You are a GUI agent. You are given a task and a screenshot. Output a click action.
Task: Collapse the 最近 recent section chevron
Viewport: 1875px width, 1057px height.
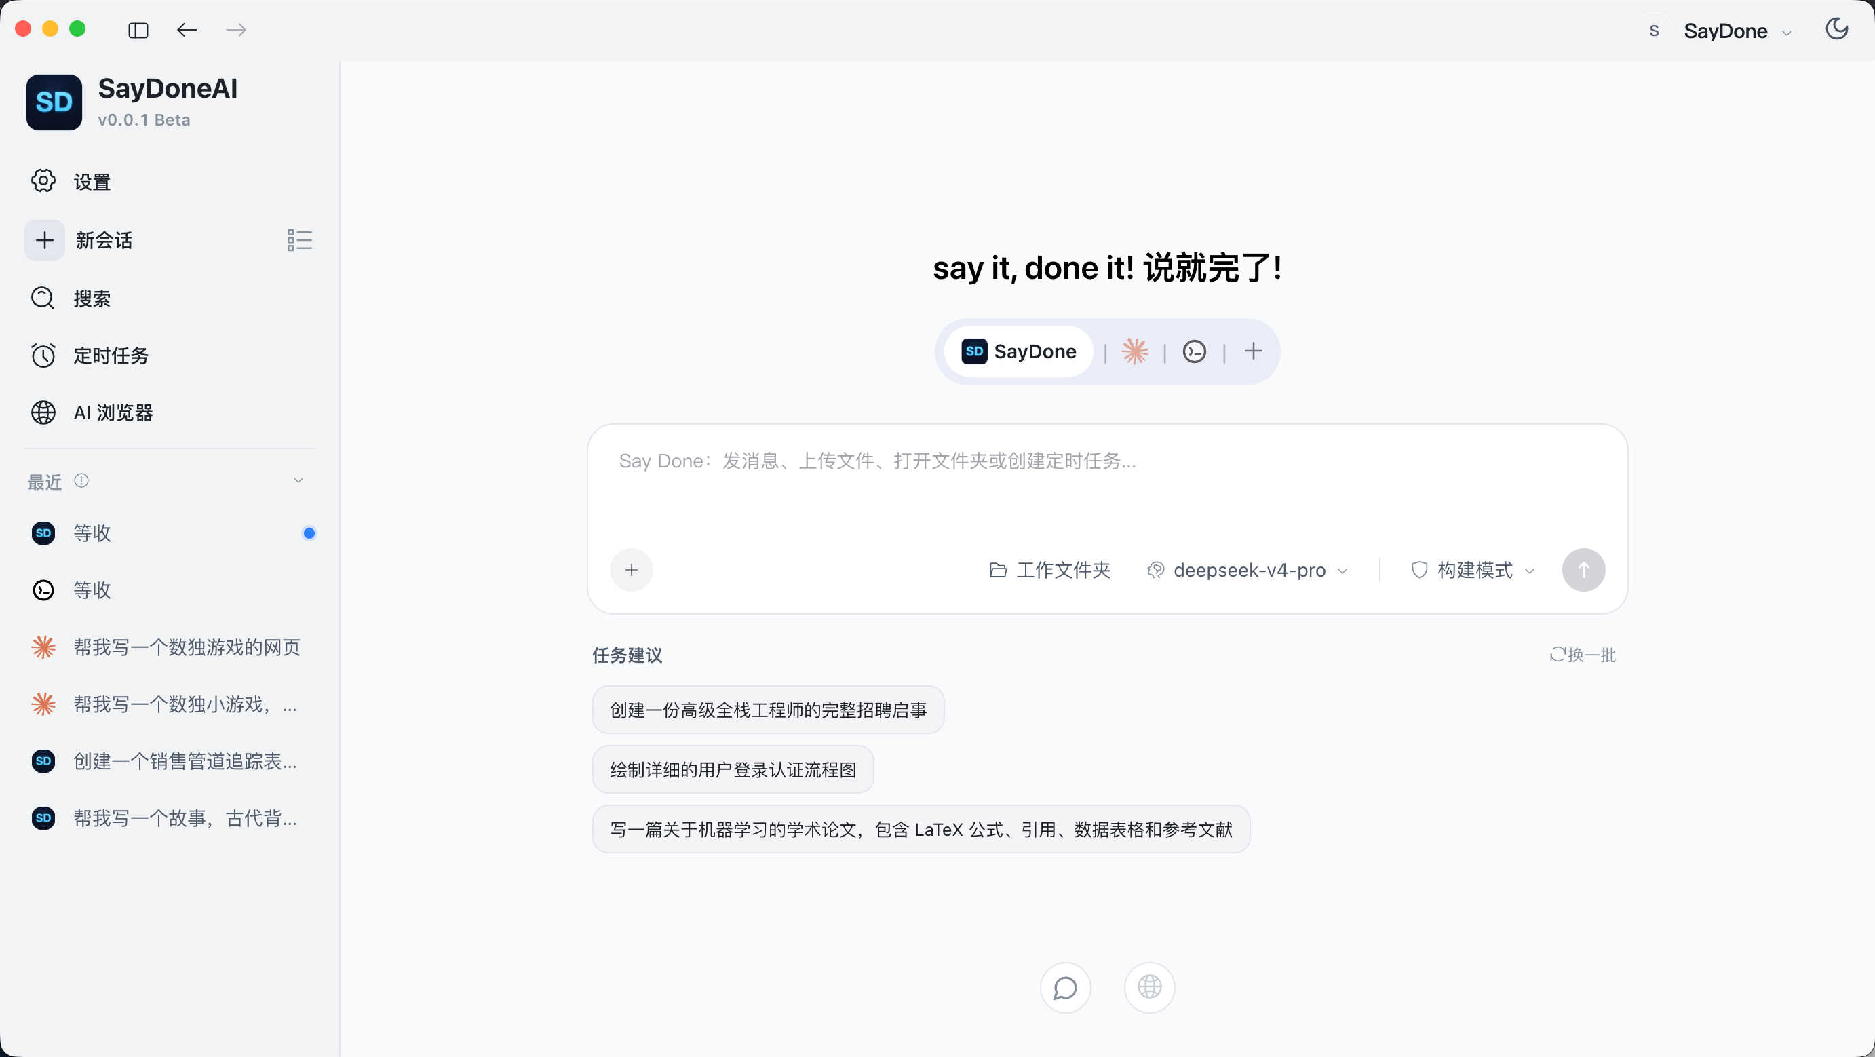(298, 480)
